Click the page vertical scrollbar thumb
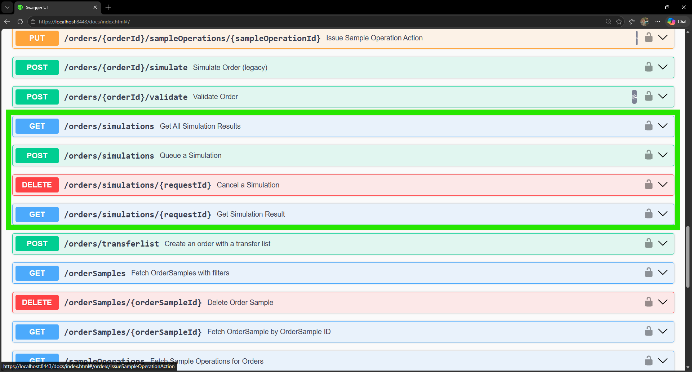Screen dimensions: 692x372 coord(688,257)
